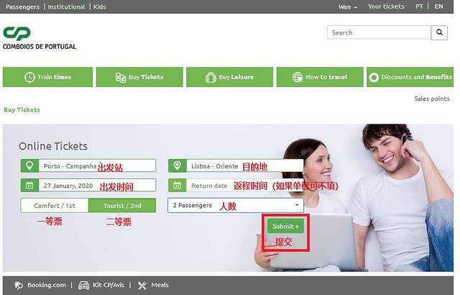
Task: Click the Kit CP/Avis car icon
Action: (84, 286)
